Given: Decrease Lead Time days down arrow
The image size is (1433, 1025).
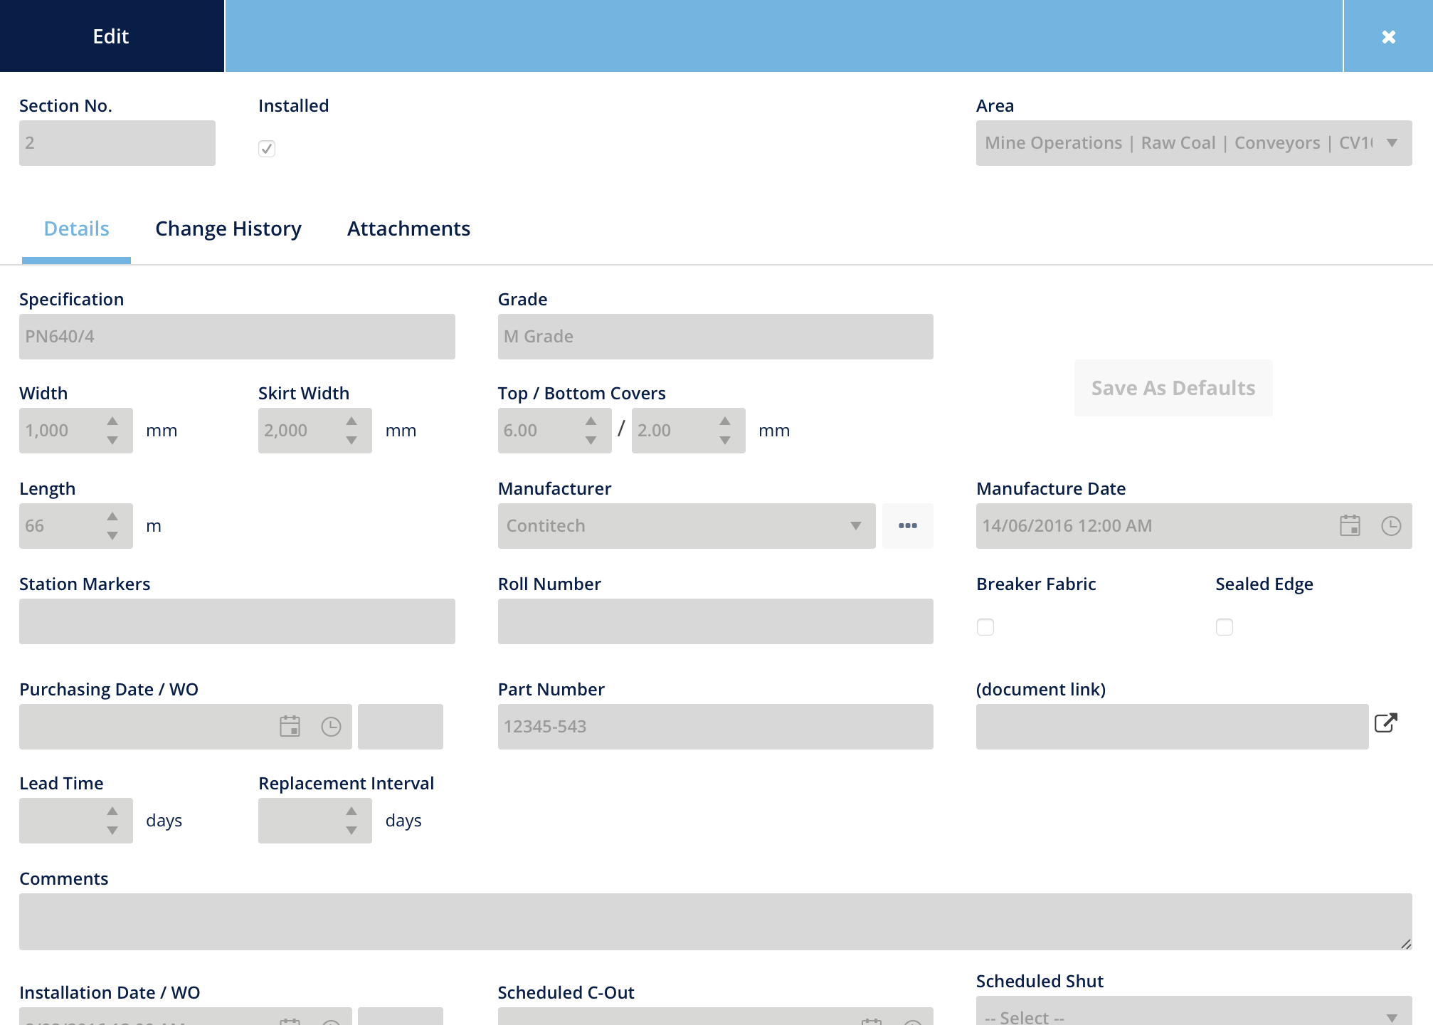Looking at the screenshot, I should [x=112, y=831].
